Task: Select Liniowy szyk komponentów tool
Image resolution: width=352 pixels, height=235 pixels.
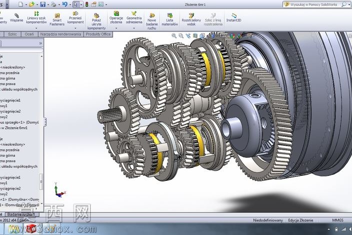Action: click(36, 18)
